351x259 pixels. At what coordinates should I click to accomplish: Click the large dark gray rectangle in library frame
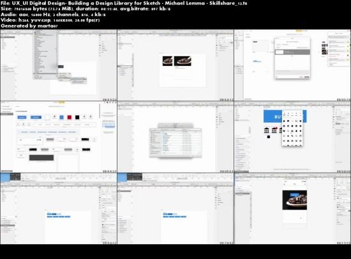coord(41,158)
